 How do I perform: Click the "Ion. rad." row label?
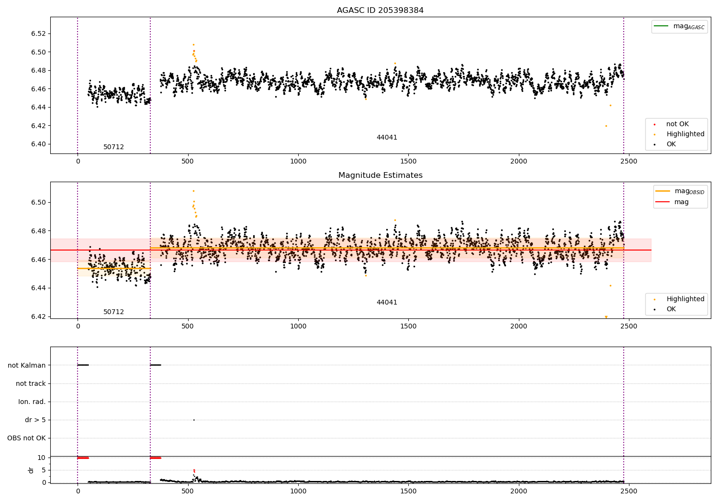click(x=32, y=402)
